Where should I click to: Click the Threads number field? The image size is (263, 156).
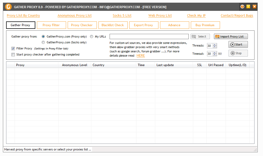tap(210, 45)
